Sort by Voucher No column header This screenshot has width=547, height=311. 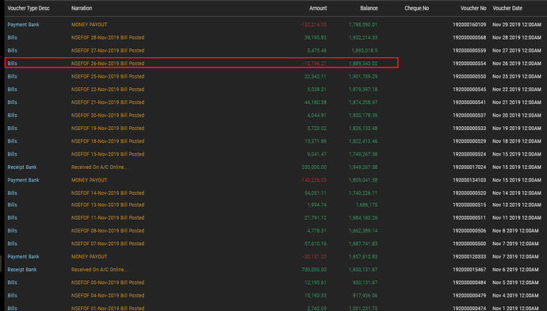tap(473, 8)
